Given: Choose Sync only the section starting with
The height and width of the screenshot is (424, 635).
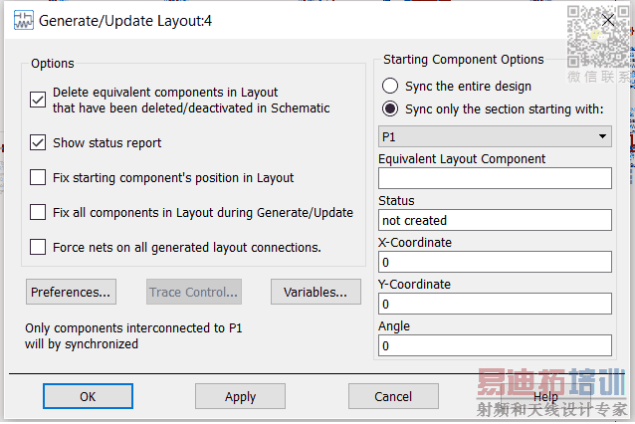Looking at the screenshot, I should tap(390, 108).
